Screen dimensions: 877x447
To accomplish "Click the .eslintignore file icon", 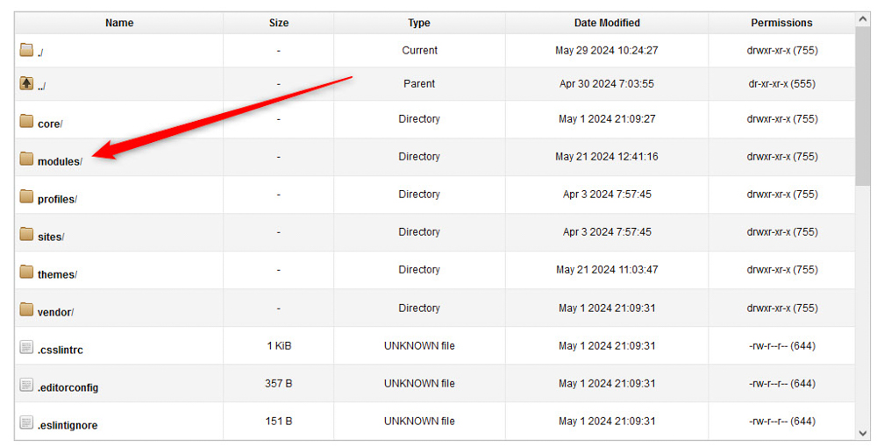I will [26, 422].
